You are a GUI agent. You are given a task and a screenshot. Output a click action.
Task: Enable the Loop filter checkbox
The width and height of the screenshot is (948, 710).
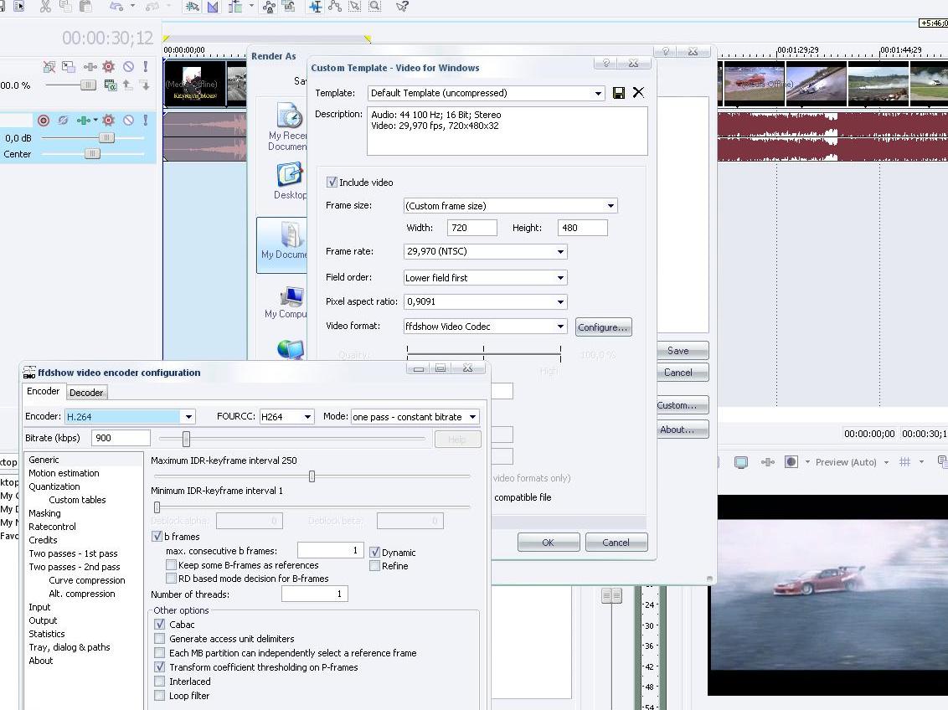pos(159,696)
